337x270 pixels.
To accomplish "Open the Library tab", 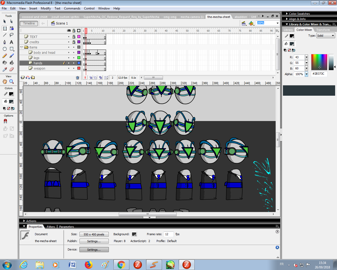I will (288, 30).
